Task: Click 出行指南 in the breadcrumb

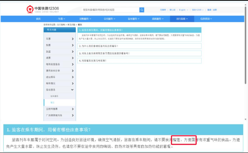Action: 61,24
